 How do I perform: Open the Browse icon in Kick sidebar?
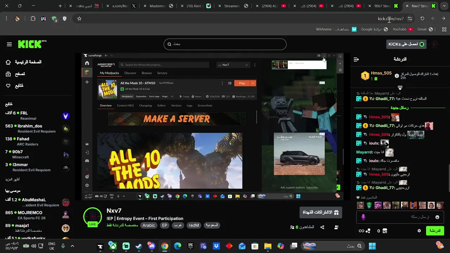8,74
